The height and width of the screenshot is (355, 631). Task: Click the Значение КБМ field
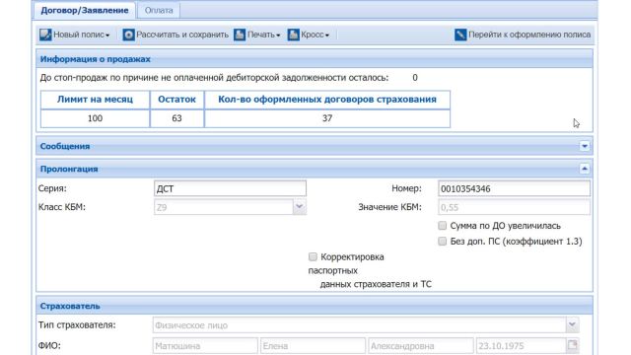pos(514,207)
